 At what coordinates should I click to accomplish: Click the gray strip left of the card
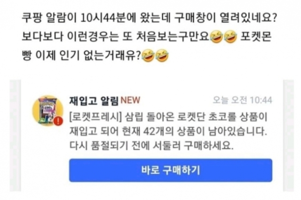(16, 136)
